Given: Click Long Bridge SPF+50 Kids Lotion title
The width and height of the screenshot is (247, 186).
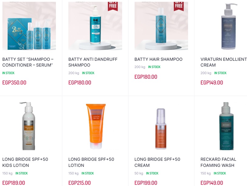Looking at the screenshot, I should click(x=25, y=162).
